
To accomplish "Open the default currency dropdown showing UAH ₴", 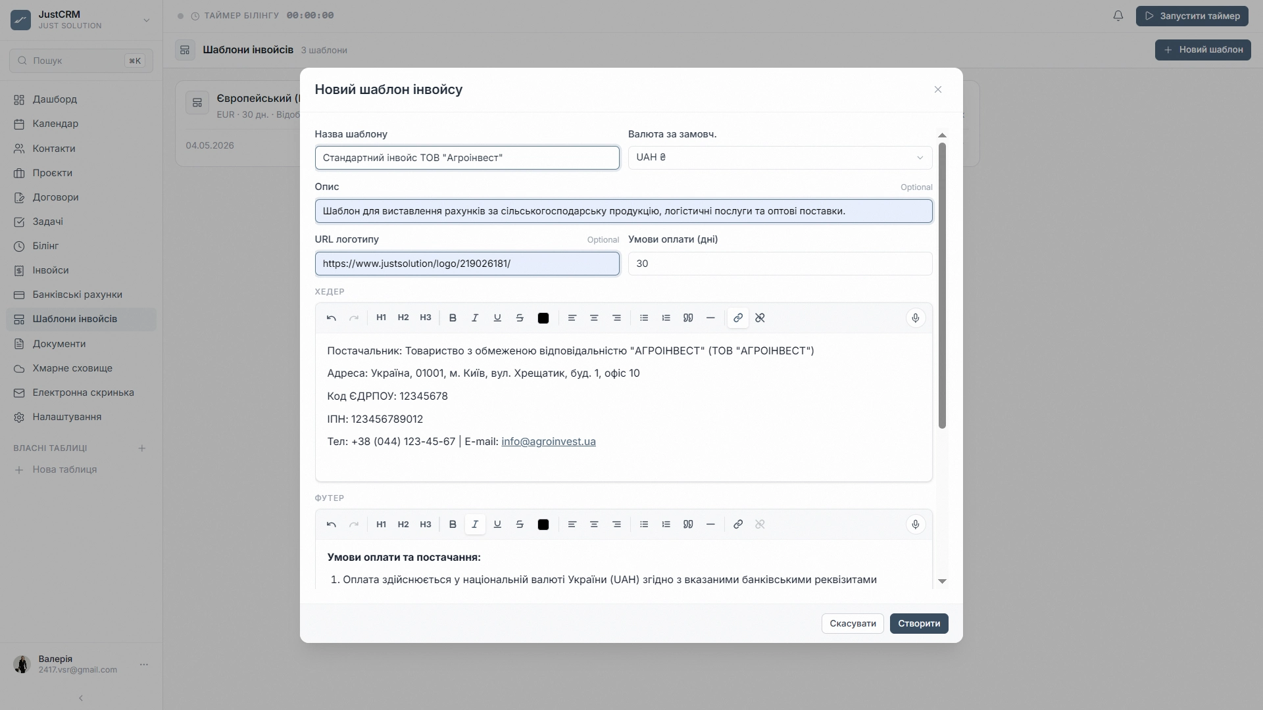I will click(x=780, y=158).
